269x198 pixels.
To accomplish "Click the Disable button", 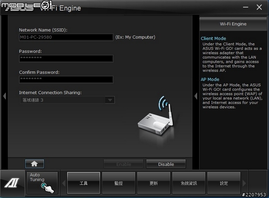I will coord(166,164).
